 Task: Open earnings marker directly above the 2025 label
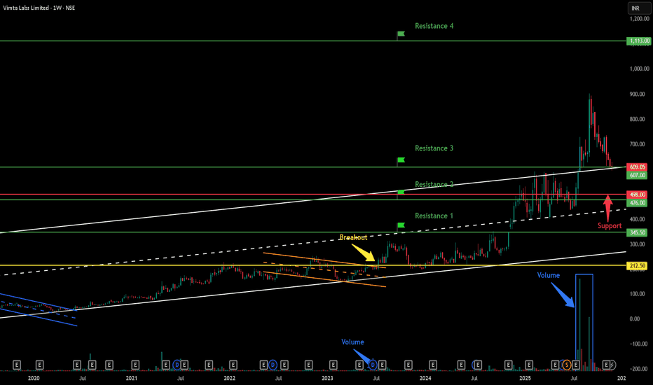pos(529,365)
